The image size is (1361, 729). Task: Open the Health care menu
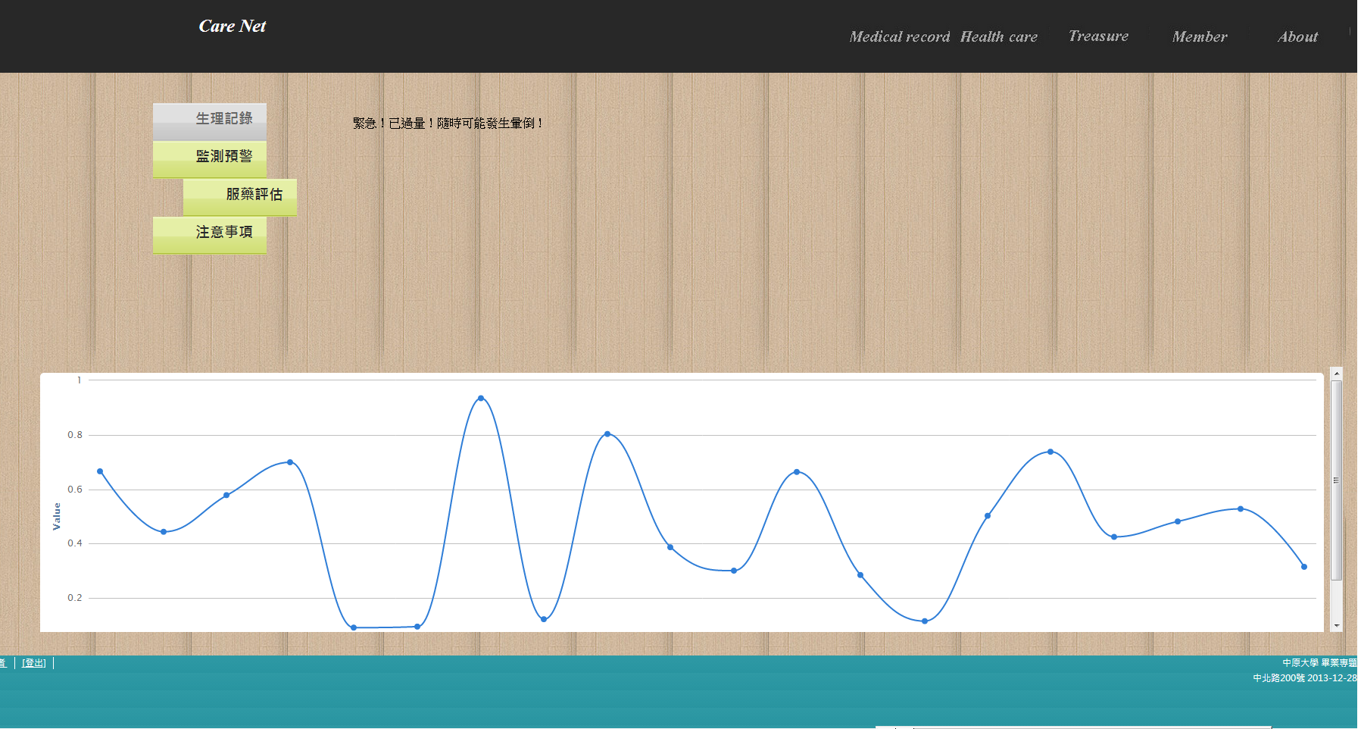point(998,37)
